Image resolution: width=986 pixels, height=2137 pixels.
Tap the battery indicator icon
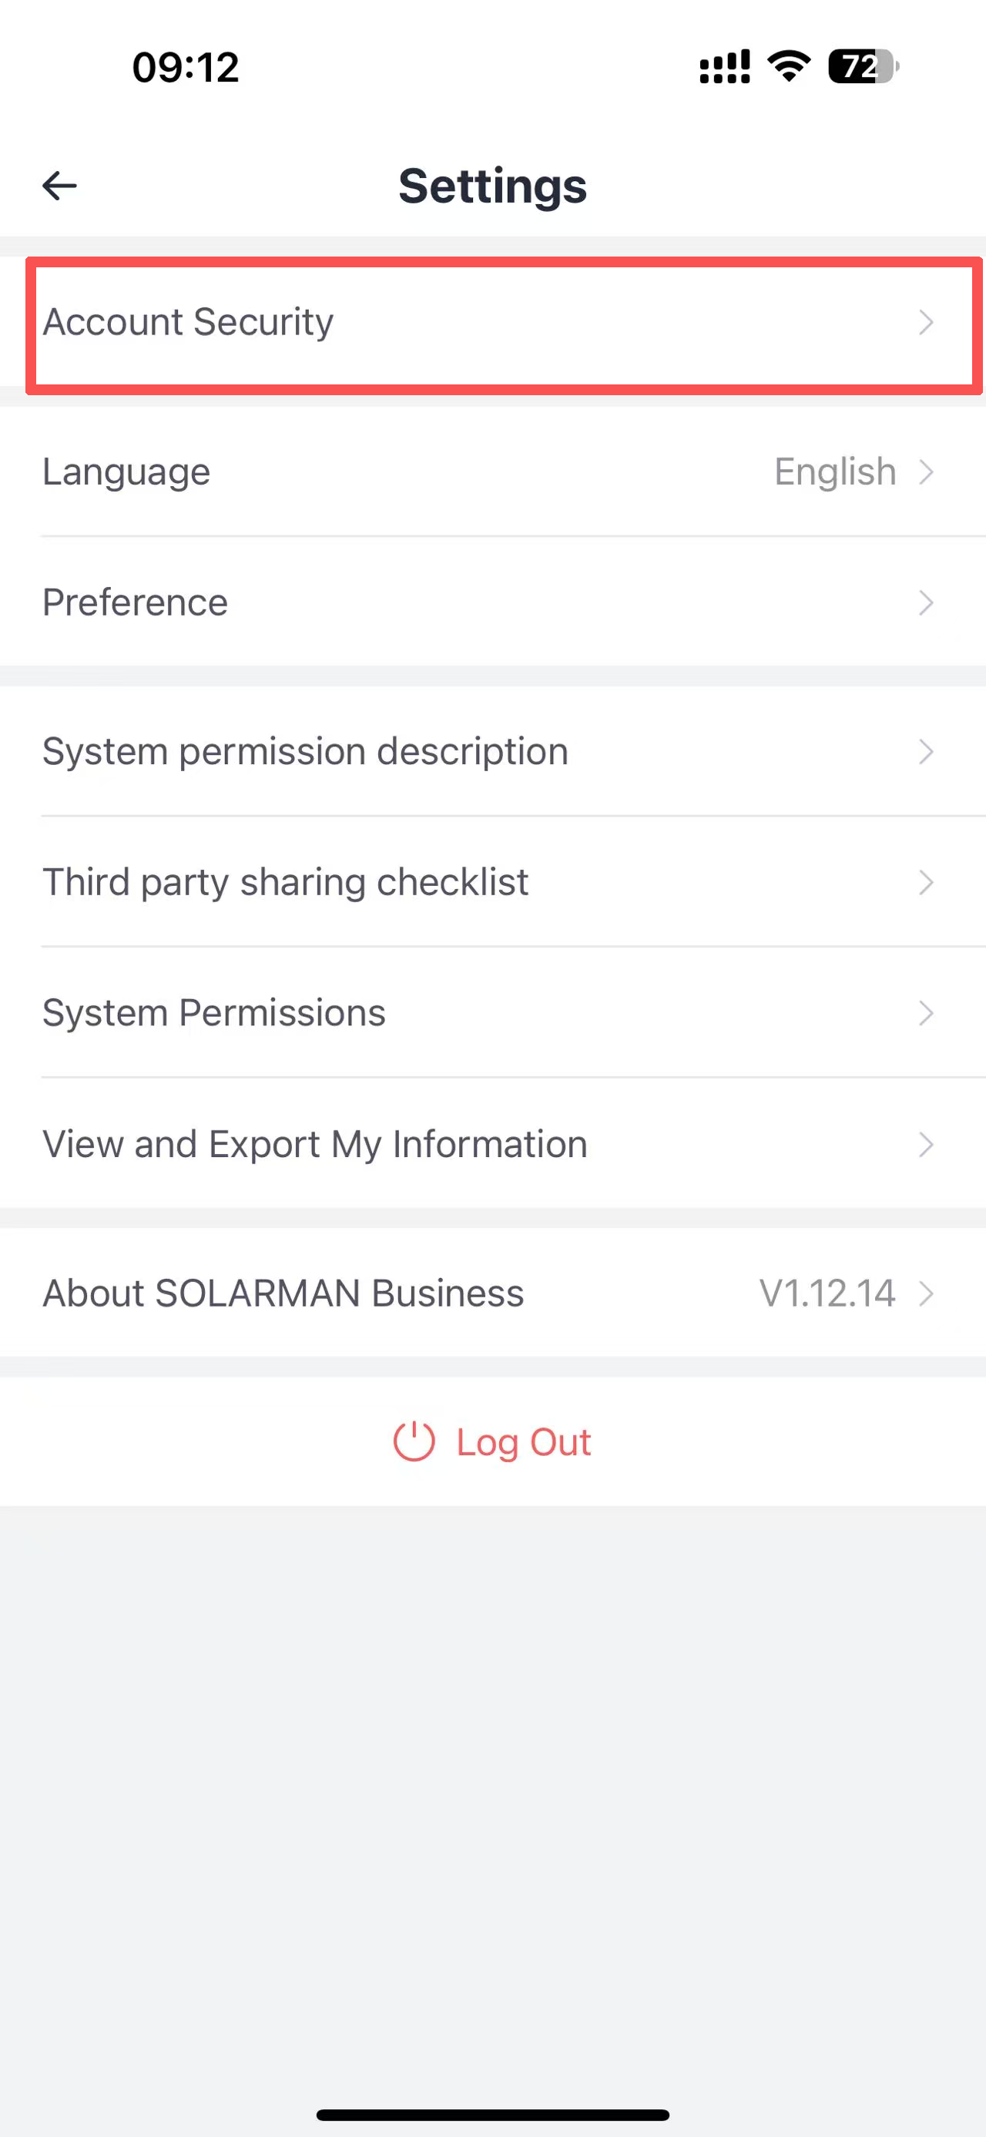(863, 66)
